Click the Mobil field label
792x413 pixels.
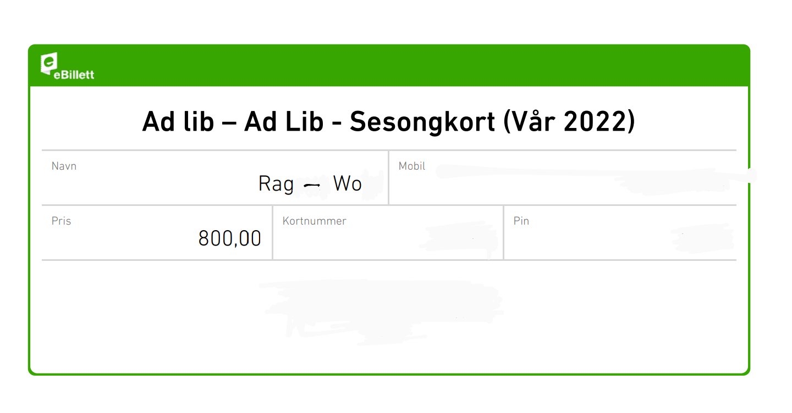click(412, 166)
